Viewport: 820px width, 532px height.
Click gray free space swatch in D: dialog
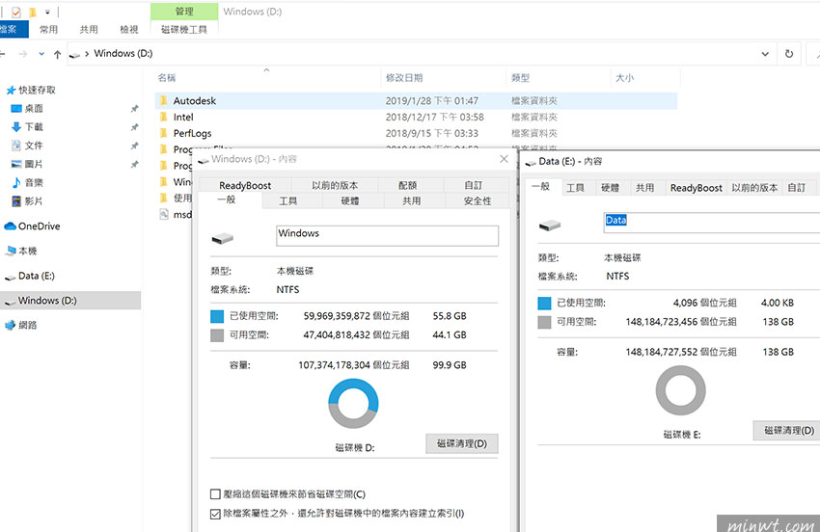click(x=217, y=335)
